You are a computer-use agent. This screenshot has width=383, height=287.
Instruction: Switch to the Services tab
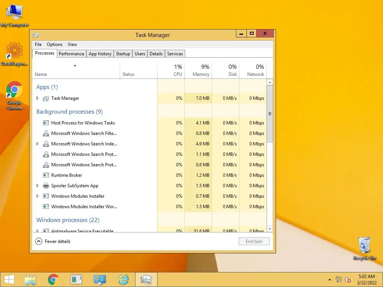coord(175,54)
